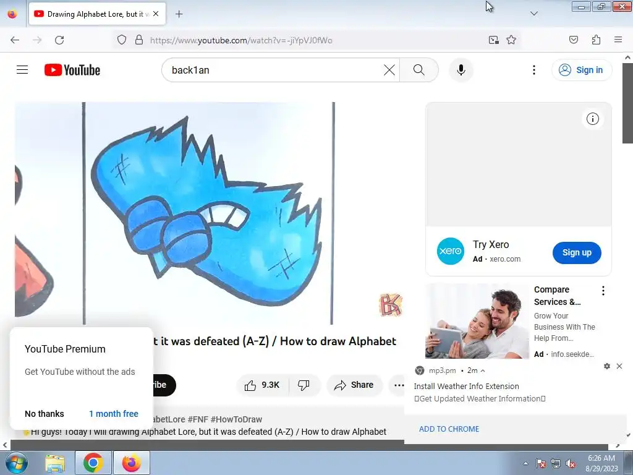
Task: List all tabs dropdown arrow
Action: tap(533, 14)
